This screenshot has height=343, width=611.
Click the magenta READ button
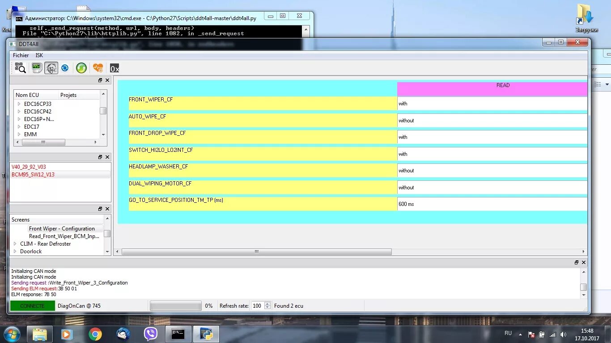click(492, 89)
